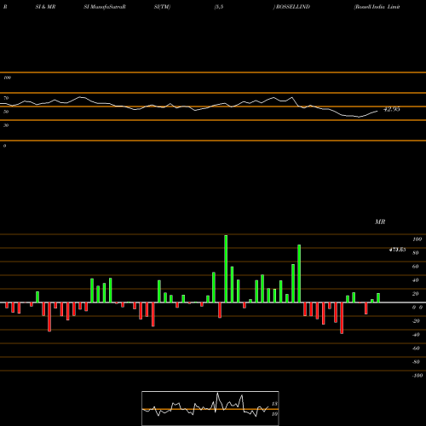
Task: Click the MR panel title label
Action: tap(380, 222)
